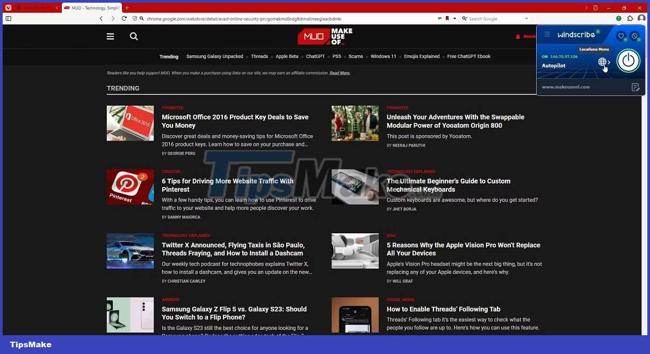Click the Windscribe extension icon in toolbar
The width and height of the screenshot is (650, 354).
(x=619, y=18)
